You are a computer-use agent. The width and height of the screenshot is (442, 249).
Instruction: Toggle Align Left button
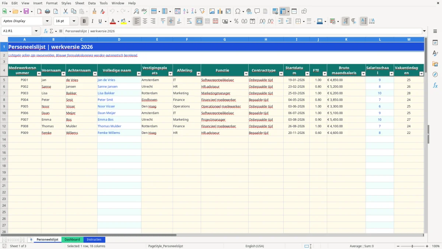(x=137, y=21)
